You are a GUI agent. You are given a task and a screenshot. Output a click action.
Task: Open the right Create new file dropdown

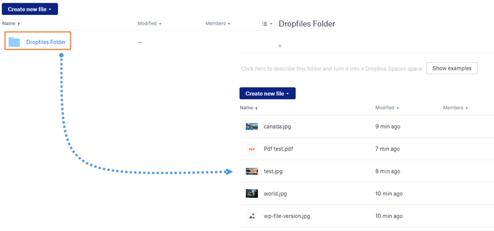267,93
